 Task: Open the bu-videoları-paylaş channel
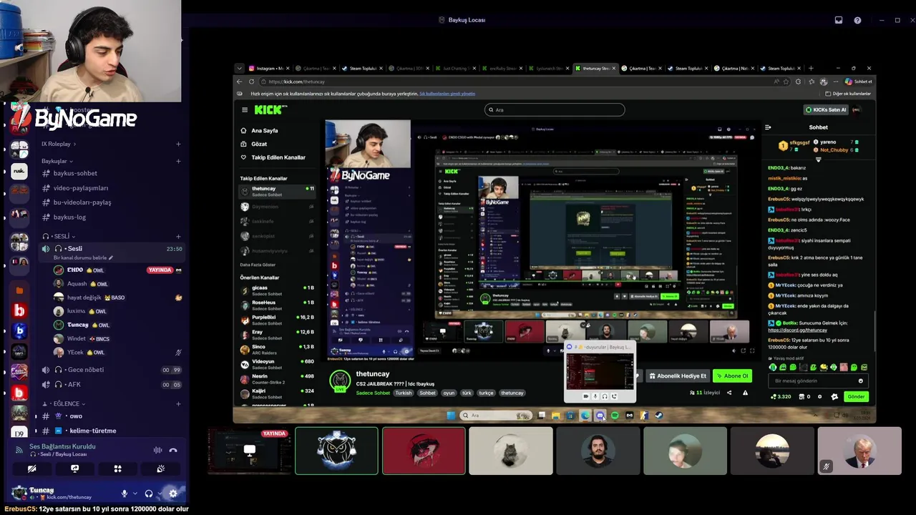click(x=112, y=202)
